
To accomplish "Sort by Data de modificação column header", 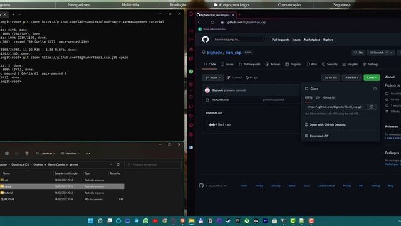I will (66, 173).
